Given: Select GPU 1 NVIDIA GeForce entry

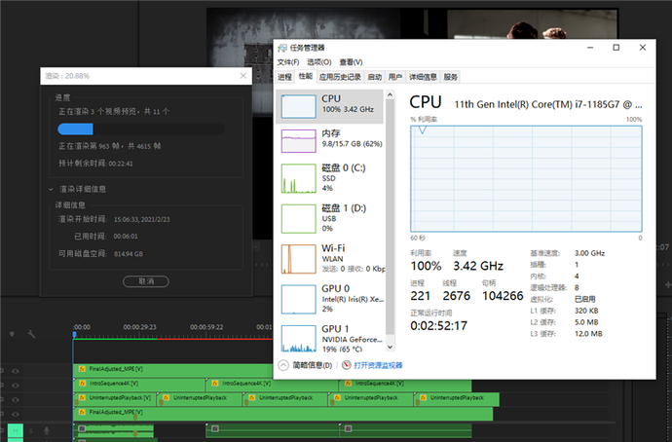Looking at the screenshot, I should click(330, 338).
